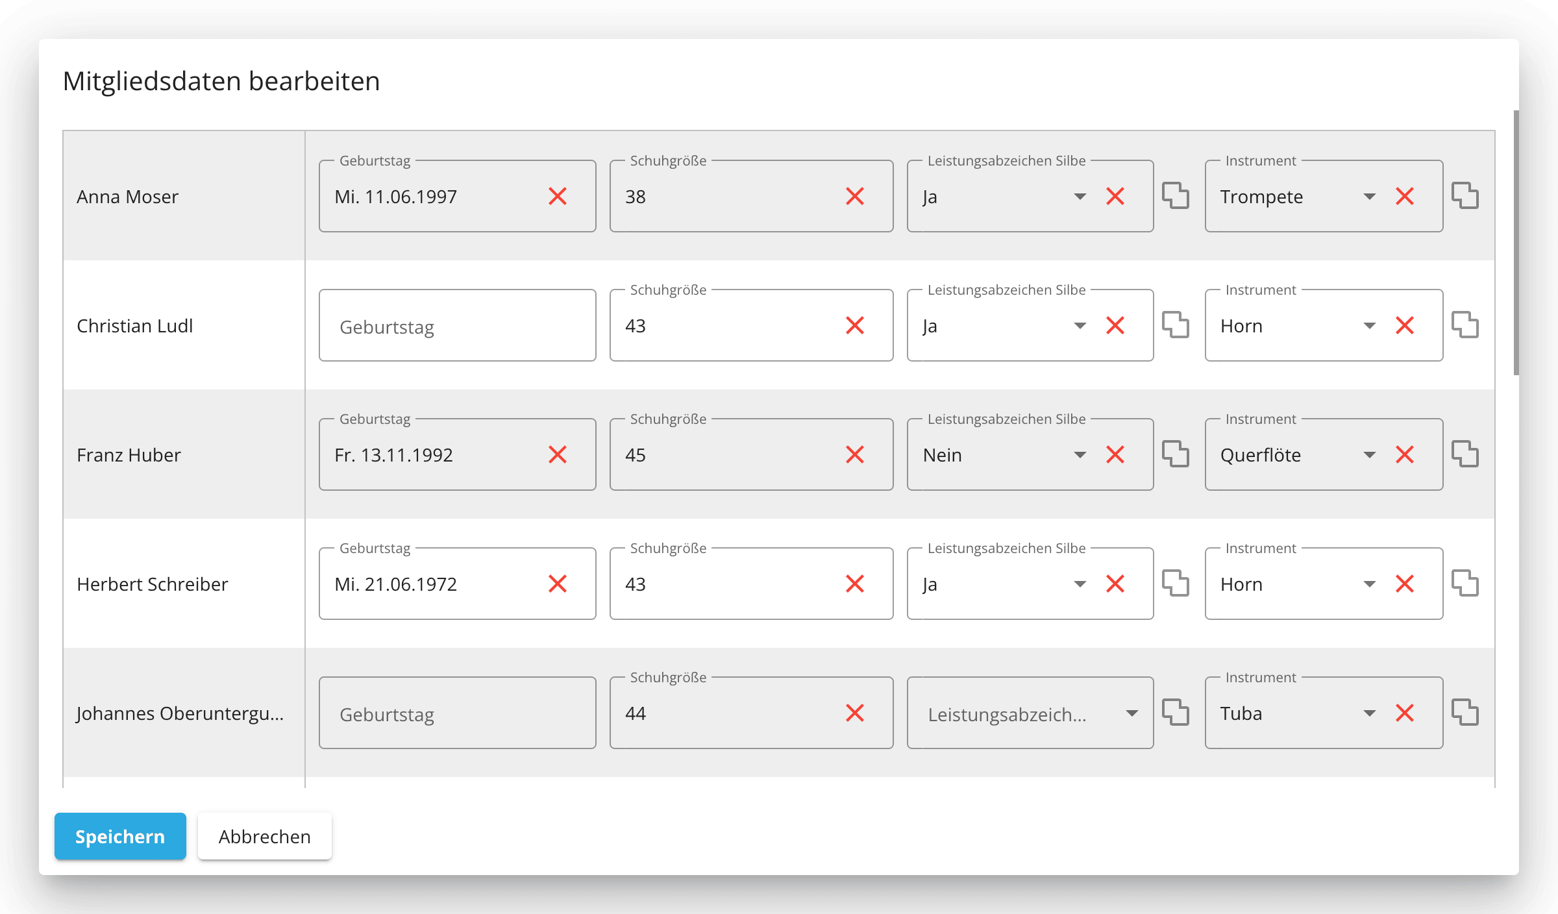
Task: Click Christian Ludl's empty Geburtstag field
Action: (x=457, y=326)
